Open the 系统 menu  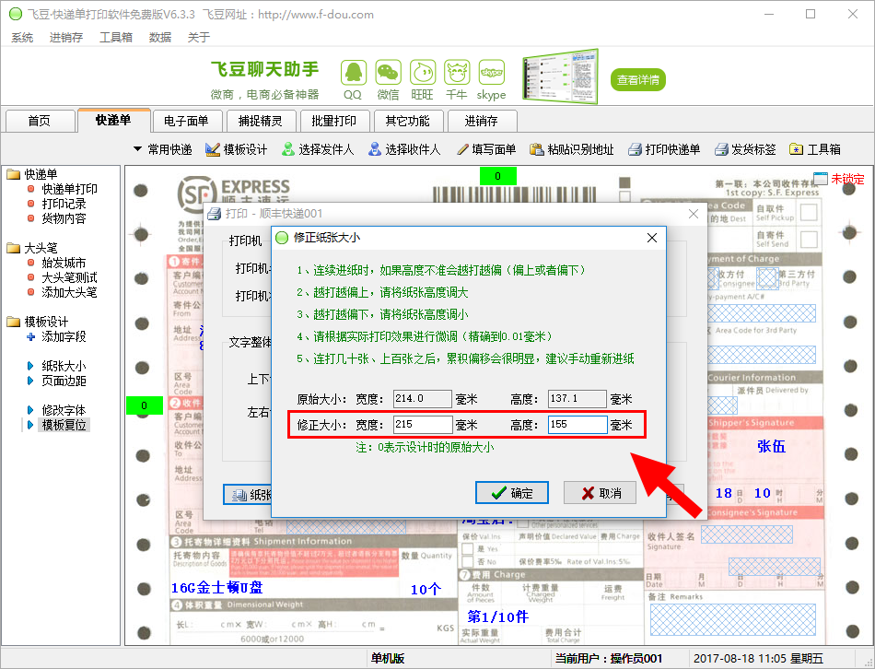pos(22,38)
